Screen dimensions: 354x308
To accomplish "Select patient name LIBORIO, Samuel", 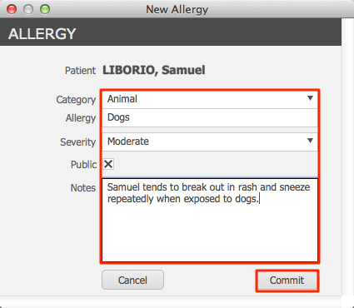I will click(x=154, y=70).
